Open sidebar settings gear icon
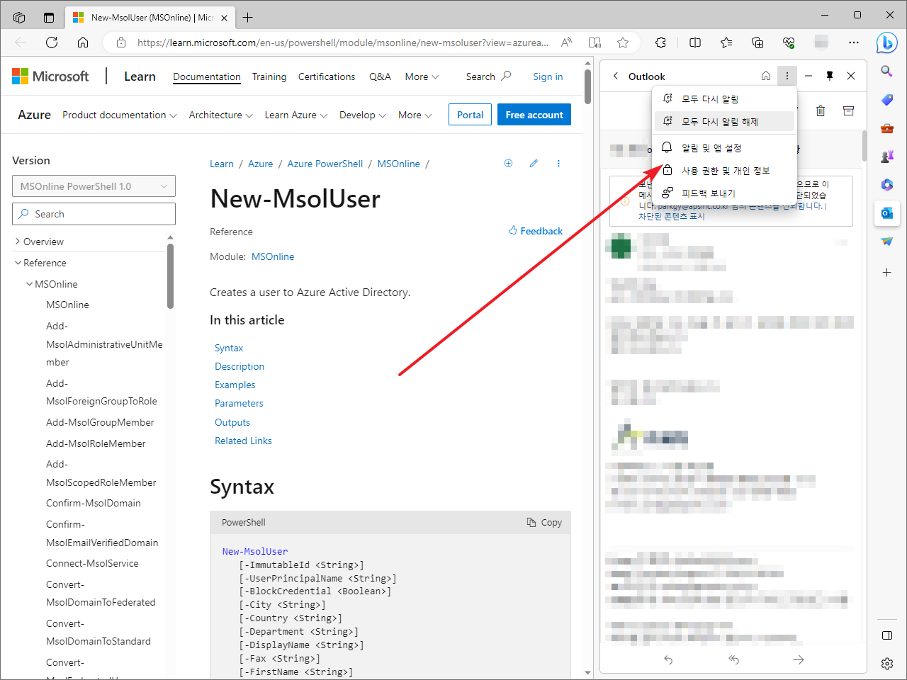Viewport: 907px width, 680px height. point(886,664)
